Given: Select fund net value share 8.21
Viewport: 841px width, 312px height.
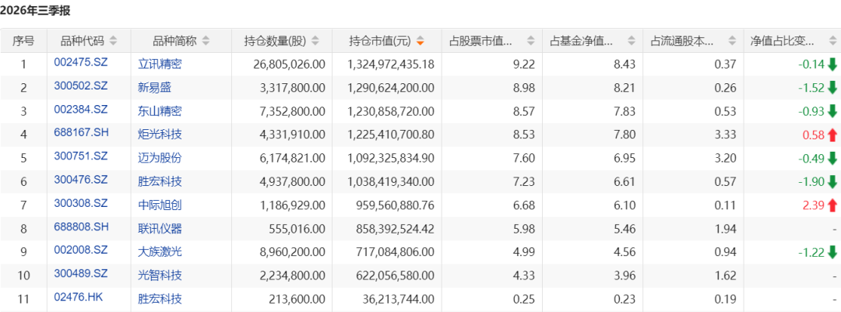Looking at the screenshot, I should coord(626,88).
